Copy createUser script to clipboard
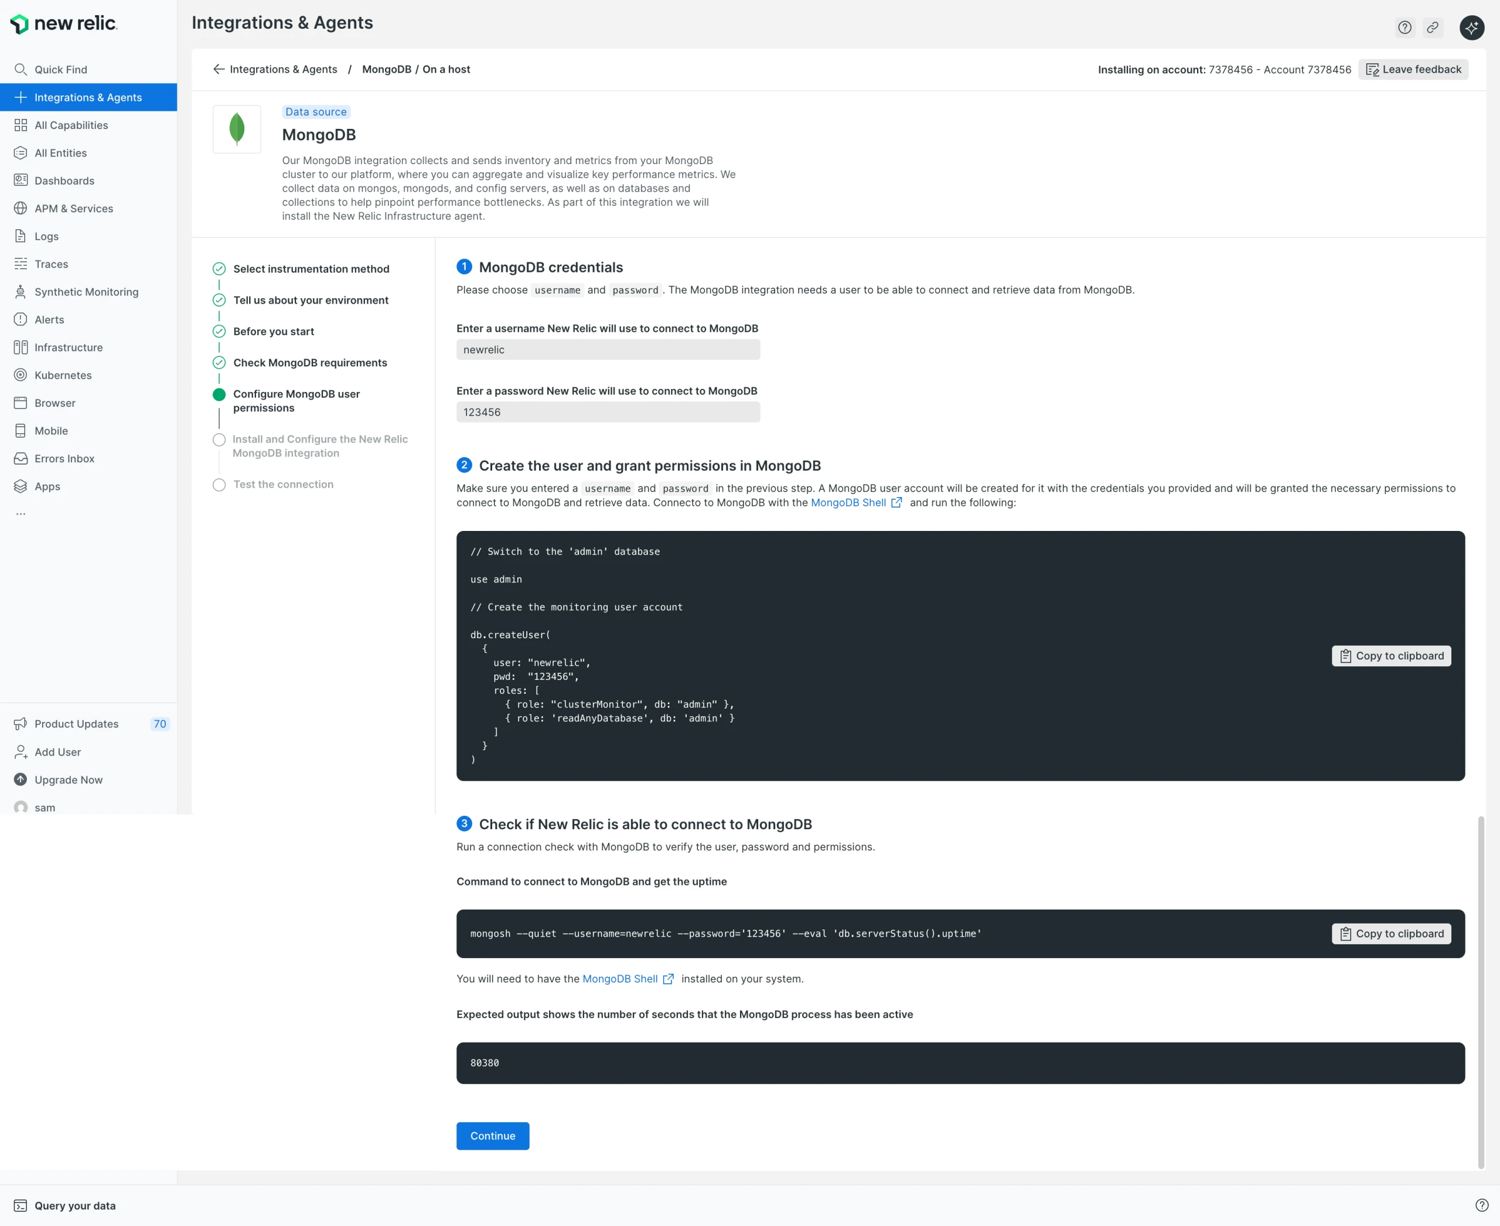Viewport: 1500px width, 1226px height. [x=1391, y=655]
